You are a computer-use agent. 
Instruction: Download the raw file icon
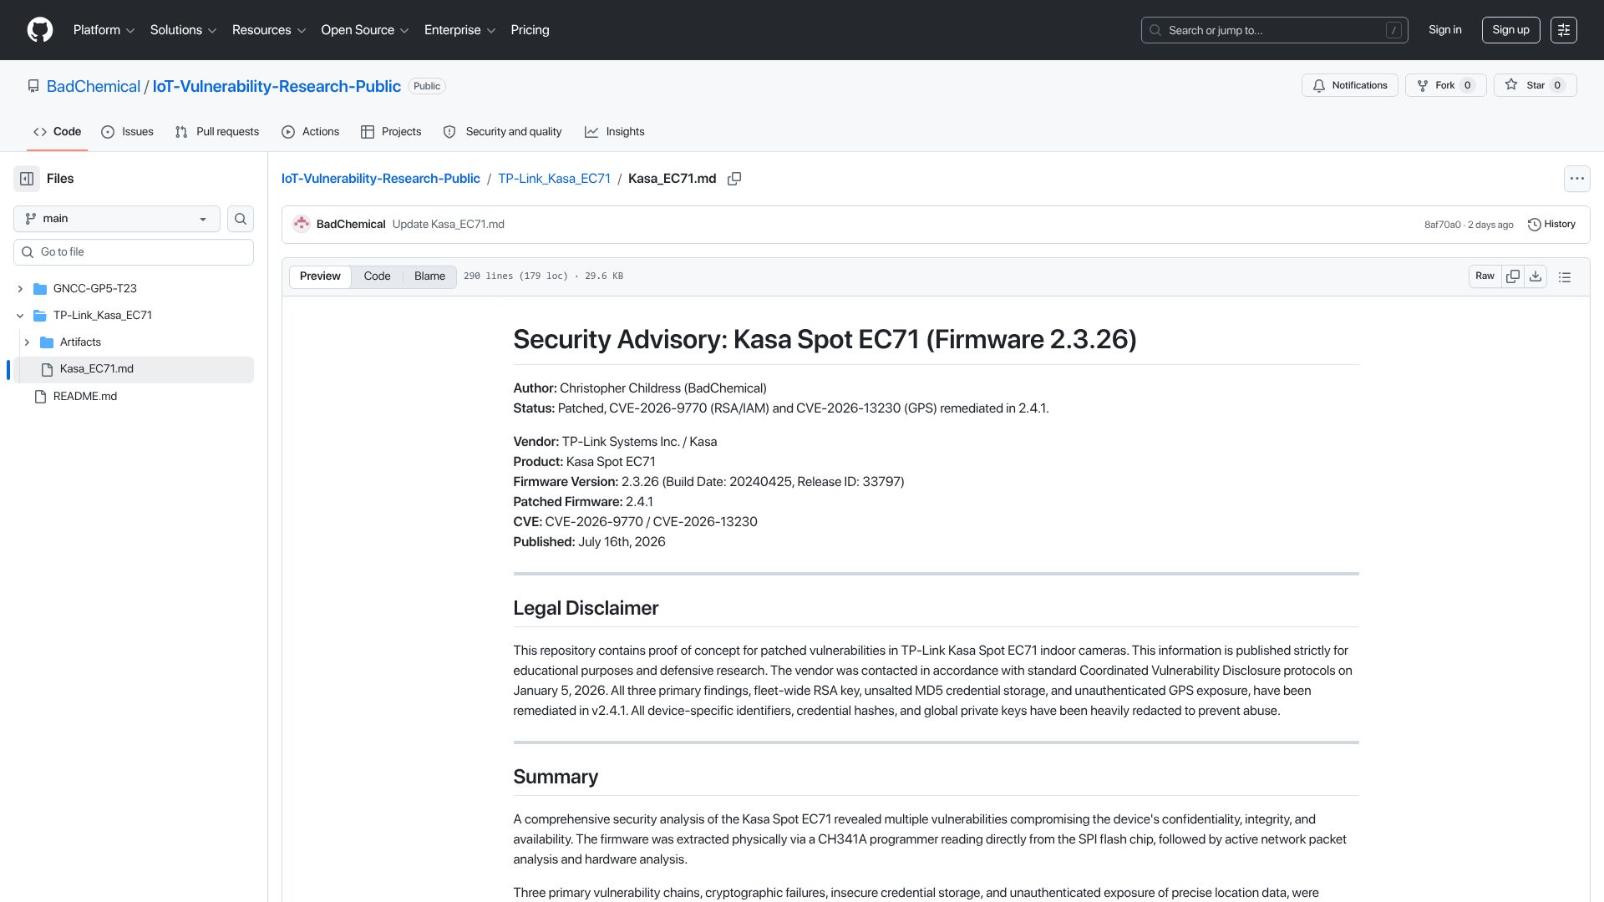1535,276
